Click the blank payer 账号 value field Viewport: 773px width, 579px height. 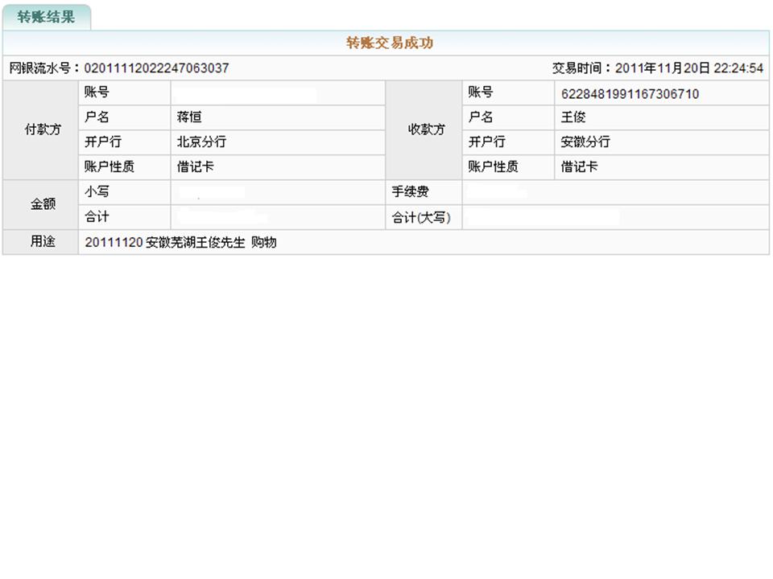click(x=278, y=94)
